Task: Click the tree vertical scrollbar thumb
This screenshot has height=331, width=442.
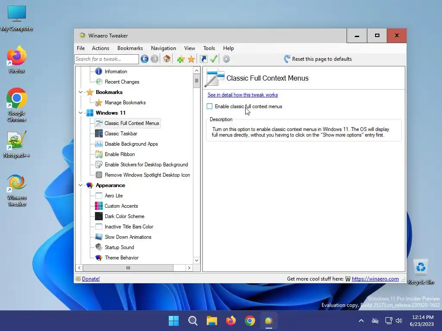Action: pos(196,81)
